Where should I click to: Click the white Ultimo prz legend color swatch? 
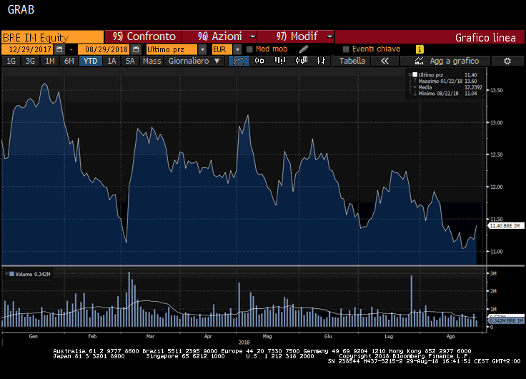[415, 74]
